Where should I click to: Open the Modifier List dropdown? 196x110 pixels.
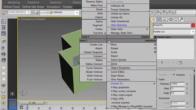pyautogui.click(x=193, y=32)
